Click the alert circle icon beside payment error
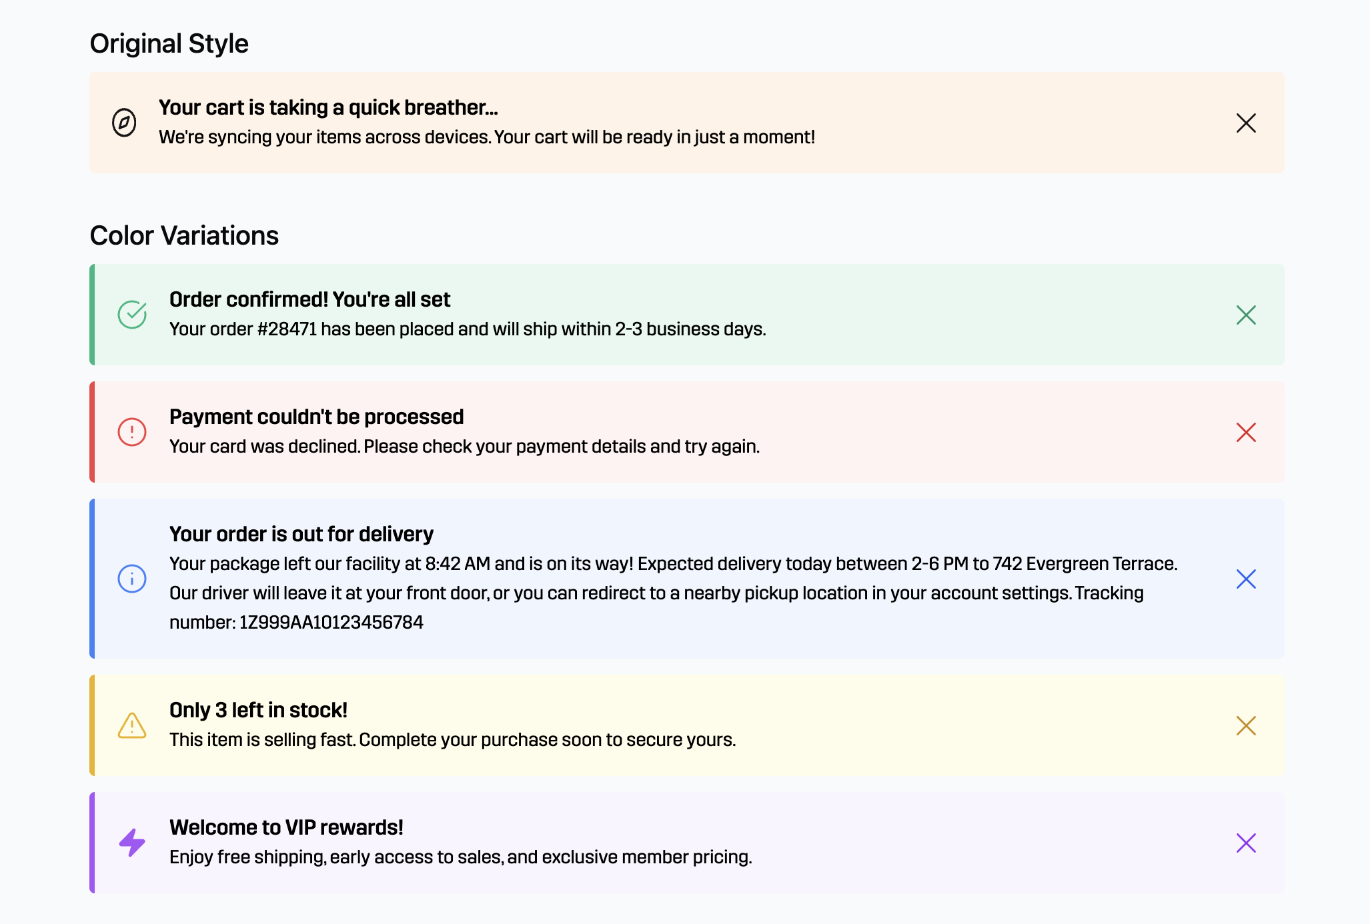1370x924 pixels. tap(131, 432)
